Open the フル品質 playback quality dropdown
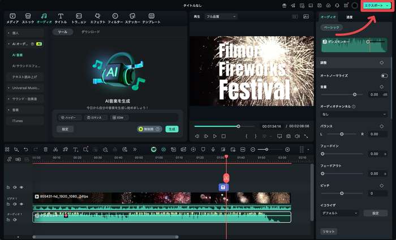 click(x=221, y=16)
